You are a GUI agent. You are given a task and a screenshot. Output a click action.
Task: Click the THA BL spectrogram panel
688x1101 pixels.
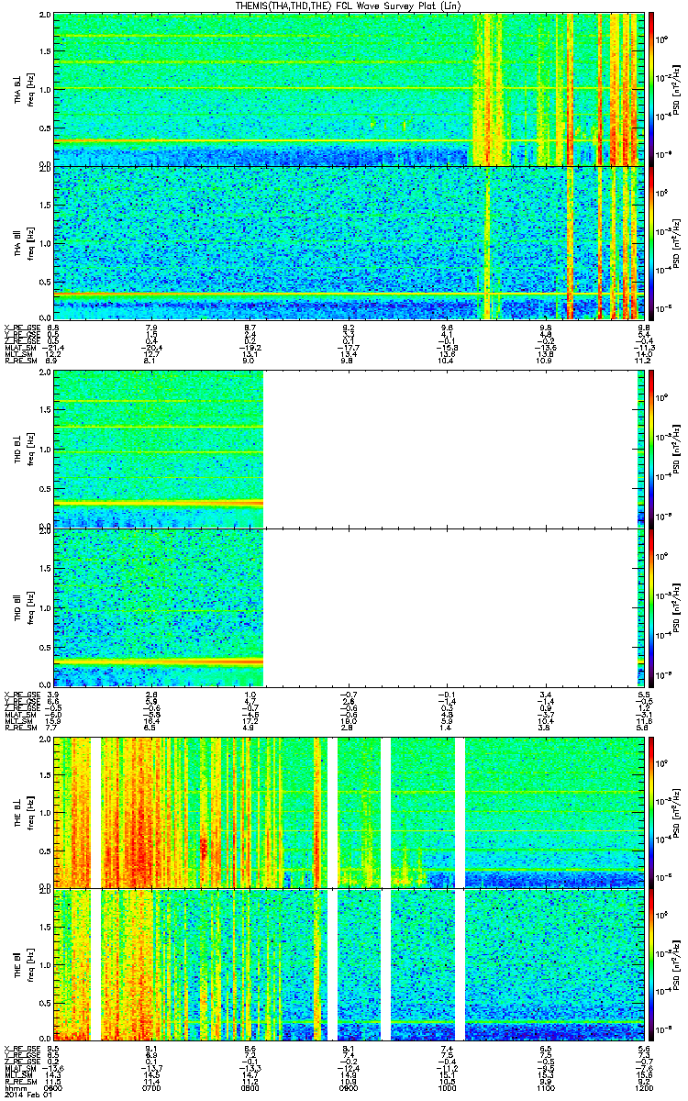click(x=349, y=89)
